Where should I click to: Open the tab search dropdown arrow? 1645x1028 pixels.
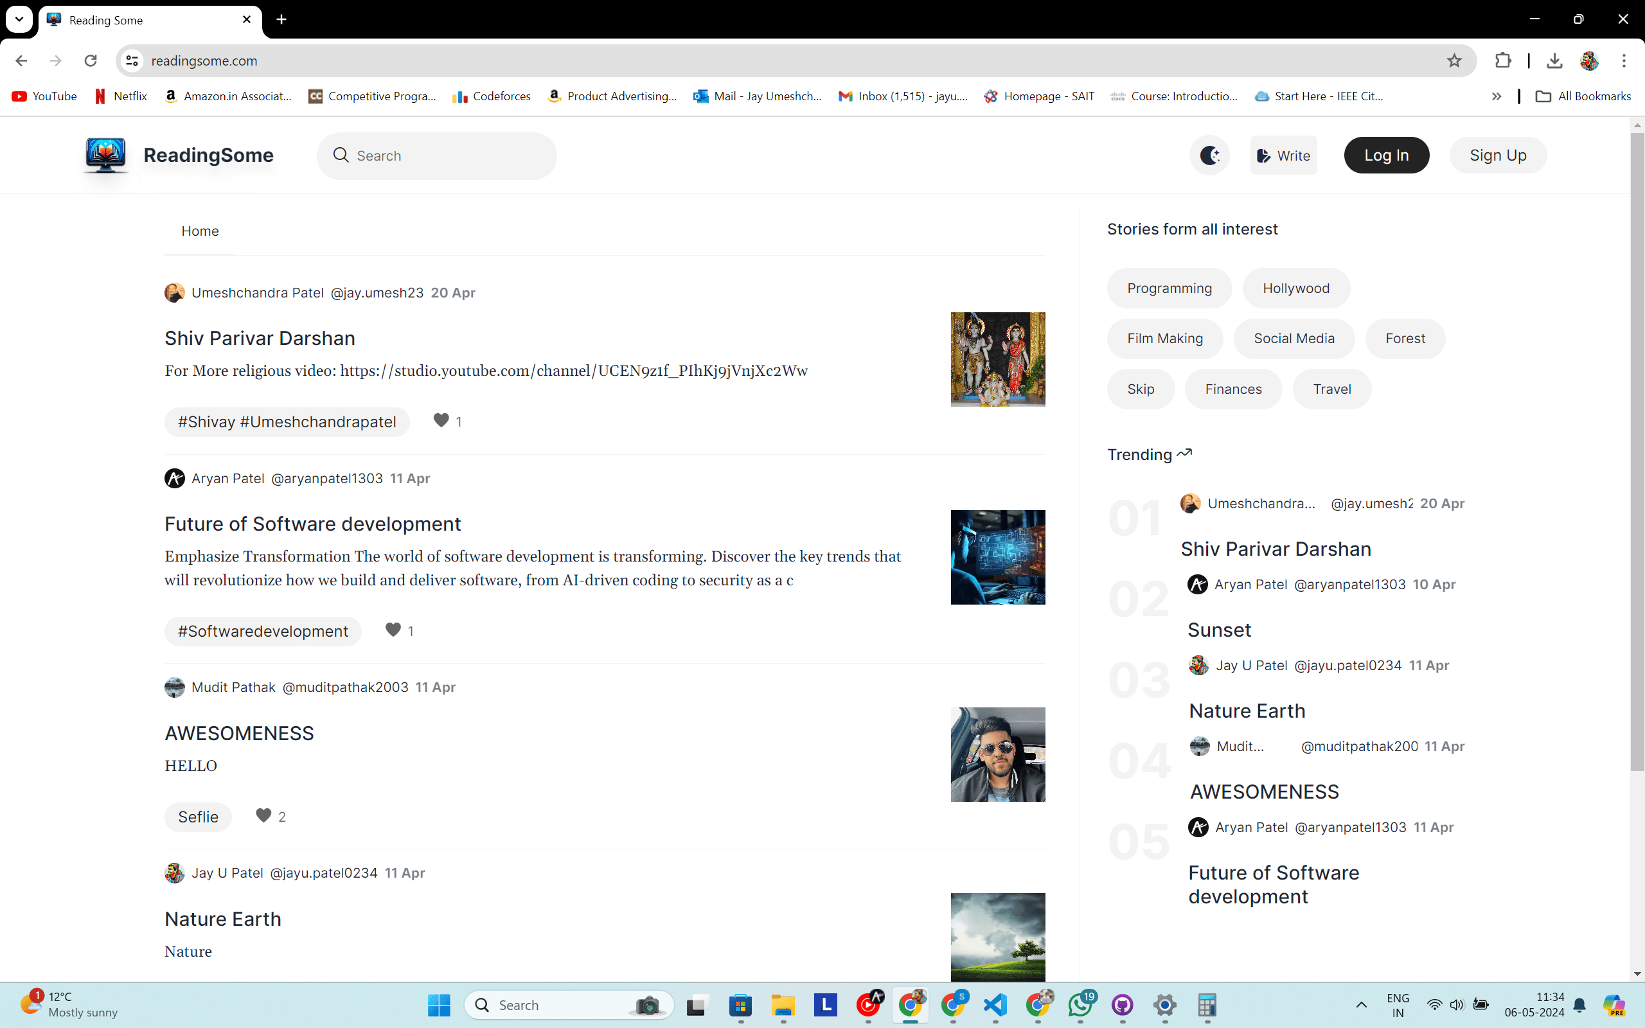click(19, 20)
